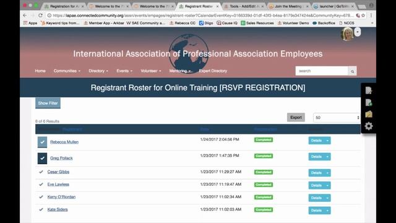Viewport: 396px width, 223px height.
Task: Expand the Communities menu
Action: point(67,71)
